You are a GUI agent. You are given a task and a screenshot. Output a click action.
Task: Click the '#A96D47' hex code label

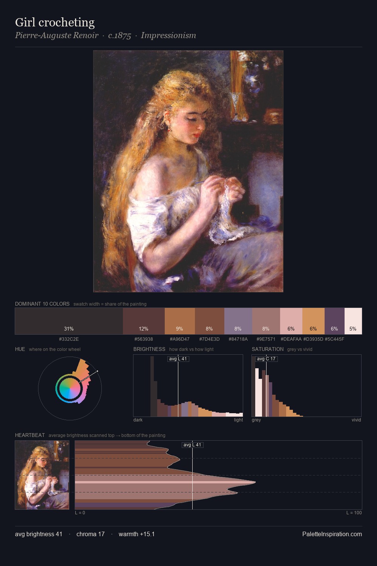pos(180,339)
